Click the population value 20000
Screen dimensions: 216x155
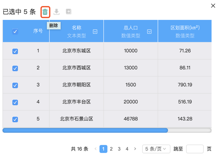click(x=131, y=102)
